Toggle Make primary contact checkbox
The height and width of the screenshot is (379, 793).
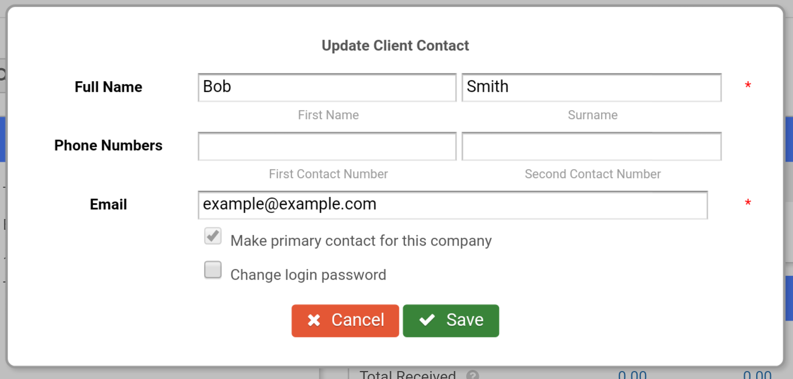[213, 236]
